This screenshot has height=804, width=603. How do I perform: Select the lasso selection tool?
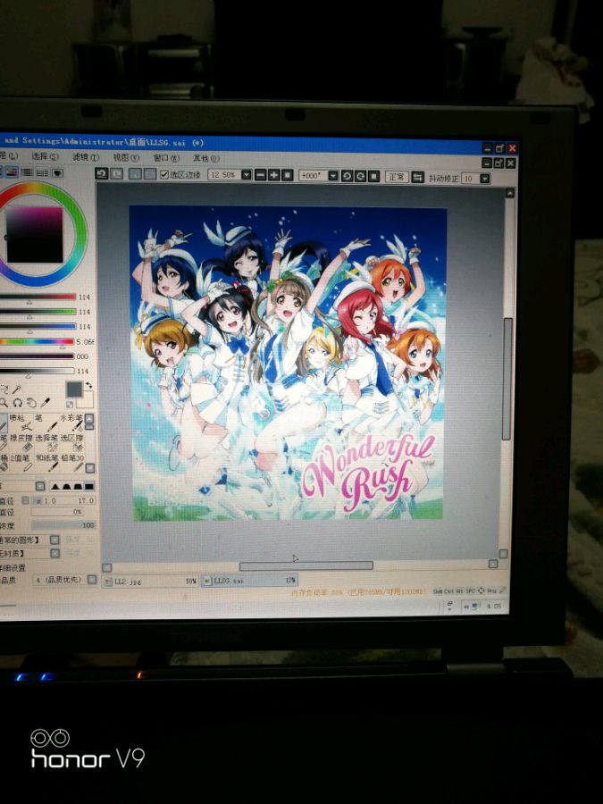[4, 389]
